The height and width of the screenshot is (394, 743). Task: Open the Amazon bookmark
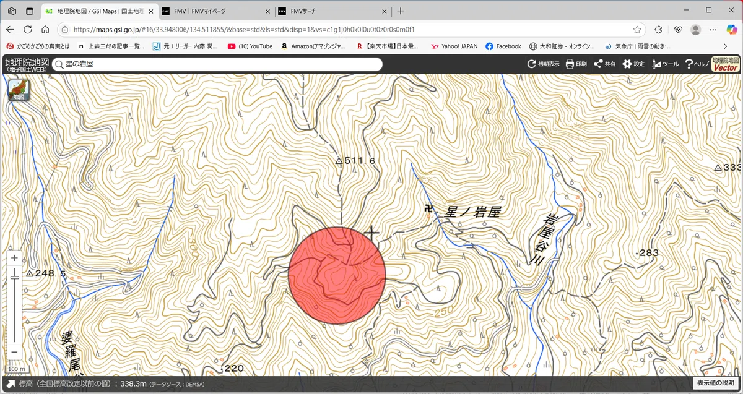[x=313, y=46]
